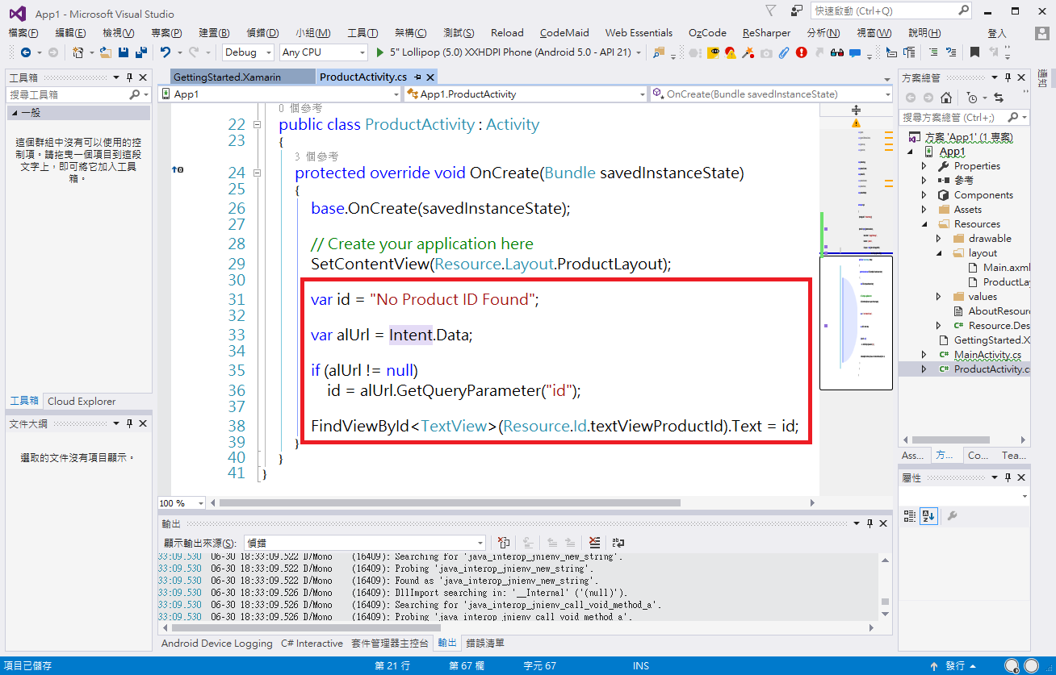Image resolution: width=1056 pixels, height=675 pixels.
Task: Toggle word wrap icon in Output panel
Action: (x=618, y=543)
